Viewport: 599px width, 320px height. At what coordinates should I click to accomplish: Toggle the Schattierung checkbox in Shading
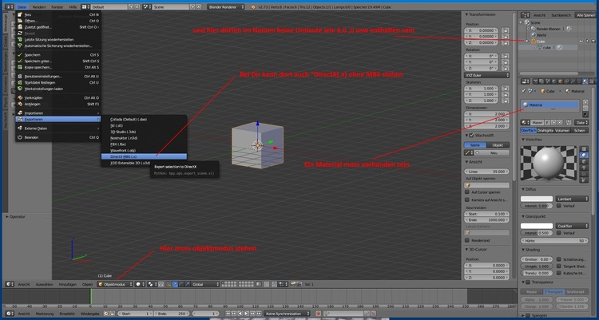point(559,259)
